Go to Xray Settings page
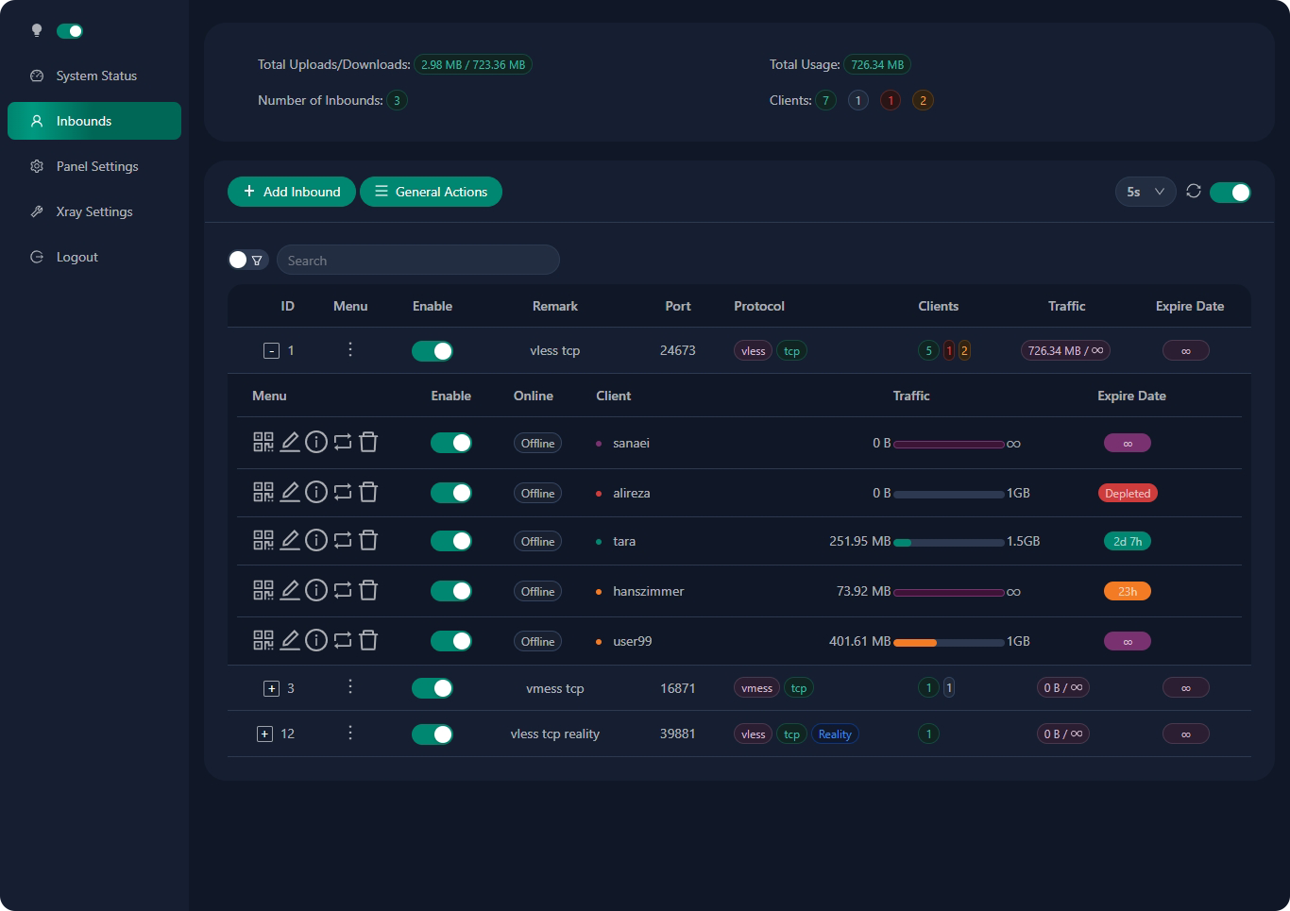This screenshot has height=911, width=1290. click(x=93, y=211)
